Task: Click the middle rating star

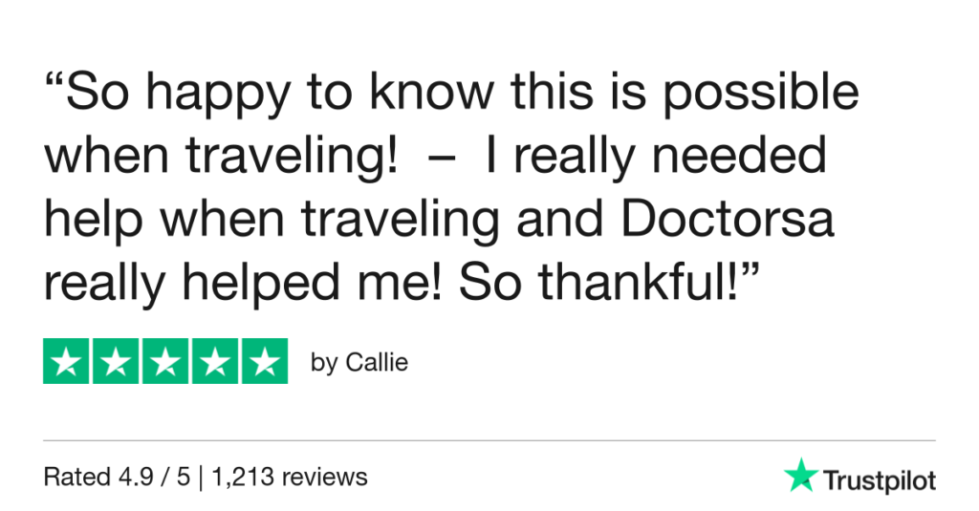Action: (x=165, y=361)
